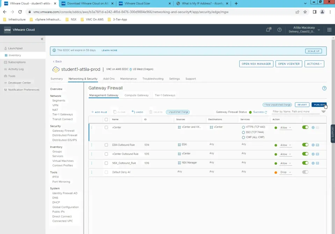Select the vCenter rule checkbox

(106, 127)
